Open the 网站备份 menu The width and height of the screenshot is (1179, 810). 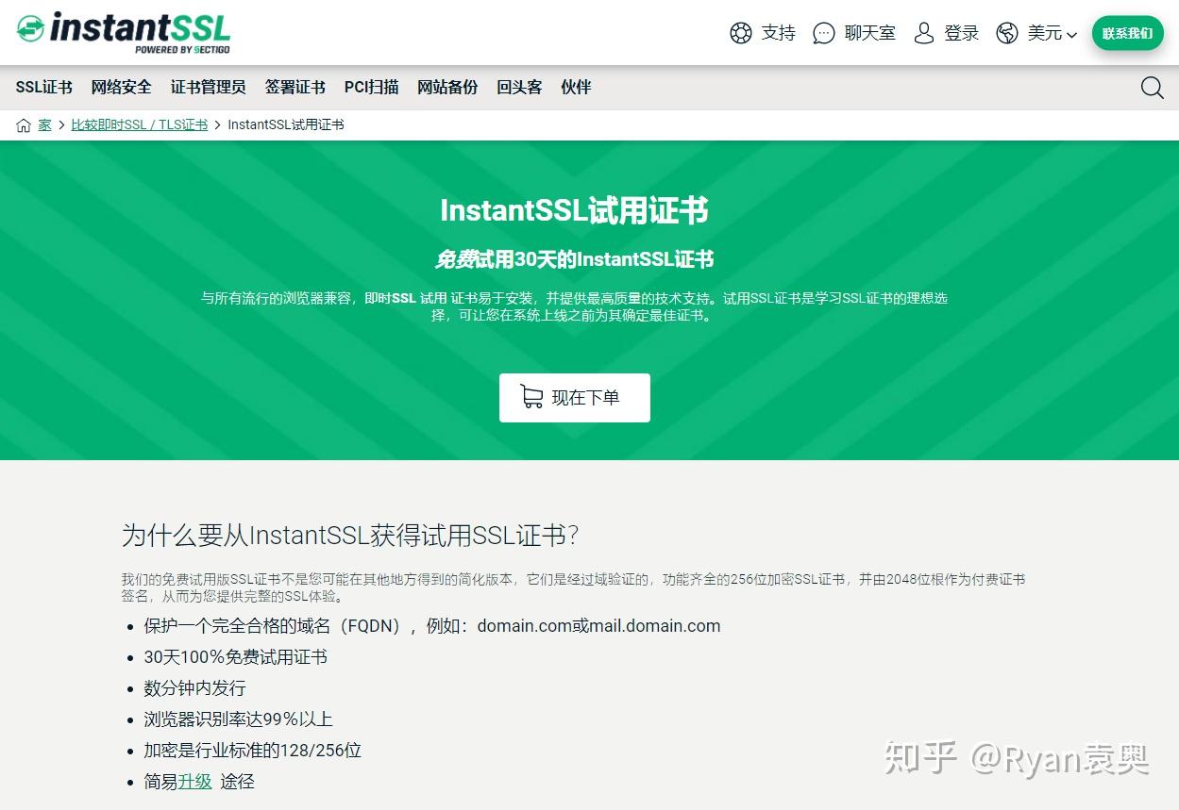click(447, 87)
